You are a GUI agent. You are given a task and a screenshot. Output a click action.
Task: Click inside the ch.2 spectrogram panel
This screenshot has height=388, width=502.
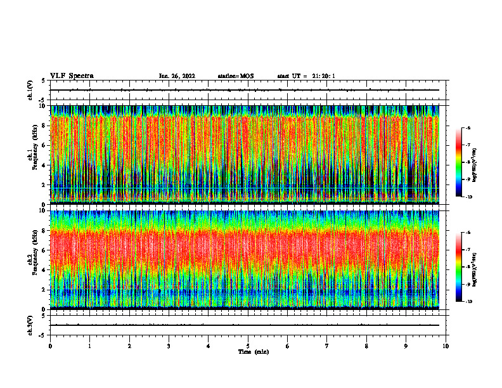(245, 260)
